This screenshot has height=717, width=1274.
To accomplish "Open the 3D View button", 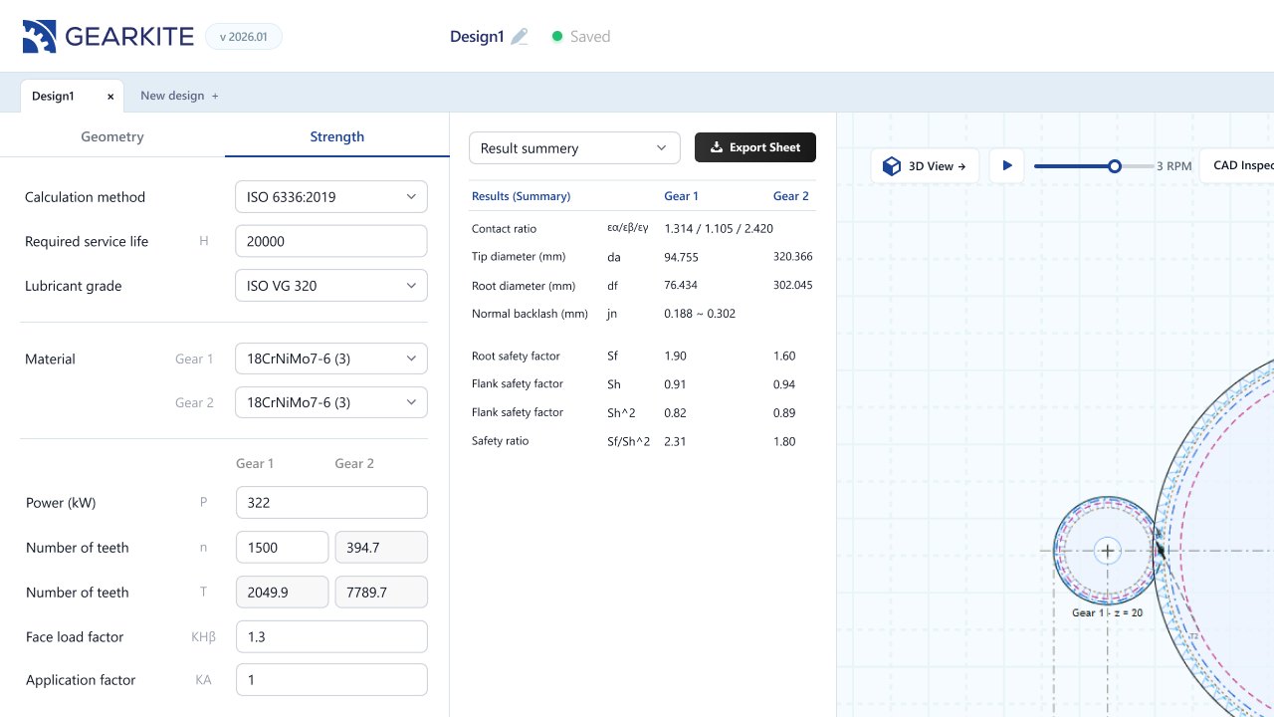I will pyautogui.click(x=926, y=166).
